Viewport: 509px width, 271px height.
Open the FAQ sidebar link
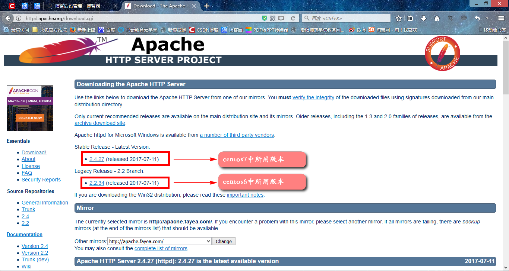click(27, 173)
